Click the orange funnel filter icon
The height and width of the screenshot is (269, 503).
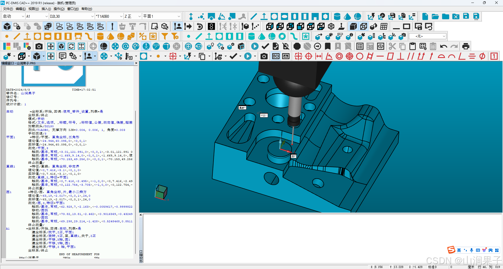pyautogui.click(x=165, y=36)
